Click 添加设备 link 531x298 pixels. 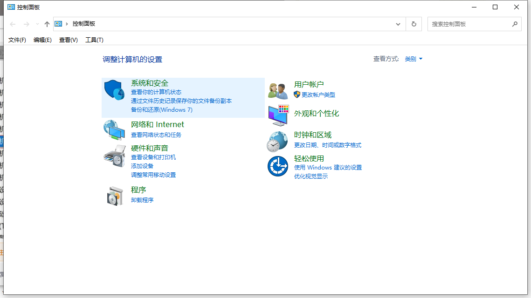pos(142,166)
